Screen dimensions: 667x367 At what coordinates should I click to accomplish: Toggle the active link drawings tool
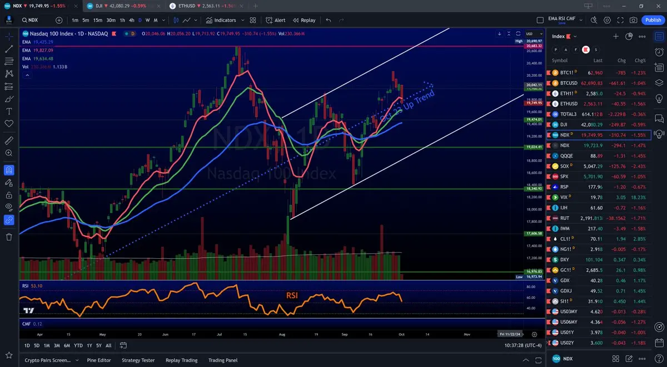pyautogui.click(x=9, y=220)
